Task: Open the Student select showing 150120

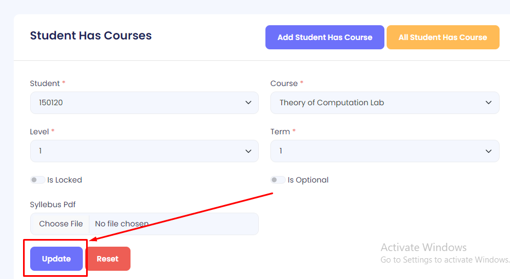Action: (137, 103)
